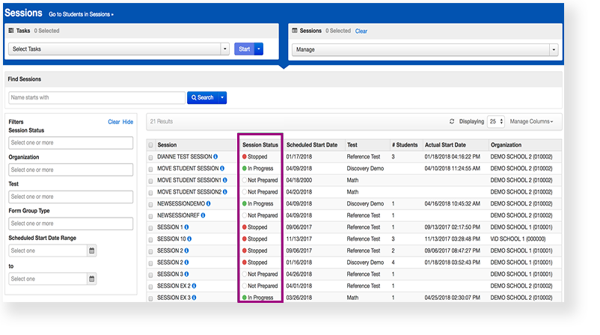The width and height of the screenshot is (600, 335).
Task: Open calendar picker for the 'to' date
Action: (x=92, y=279)
